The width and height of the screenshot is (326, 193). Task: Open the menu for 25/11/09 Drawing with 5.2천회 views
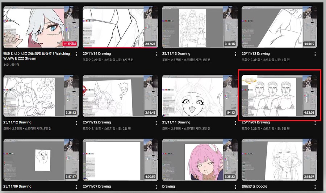[315, 123]
